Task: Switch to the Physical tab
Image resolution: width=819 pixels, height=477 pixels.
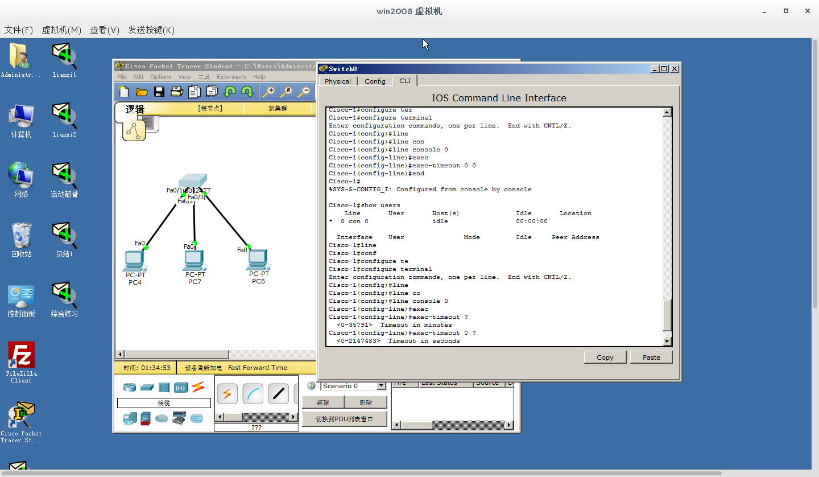Action: [x=338, y=81]
